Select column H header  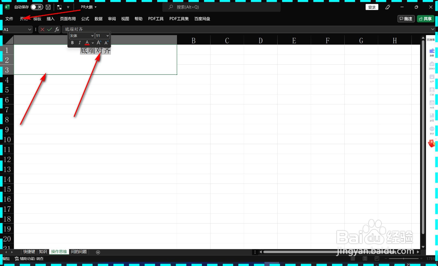(394, 41)
